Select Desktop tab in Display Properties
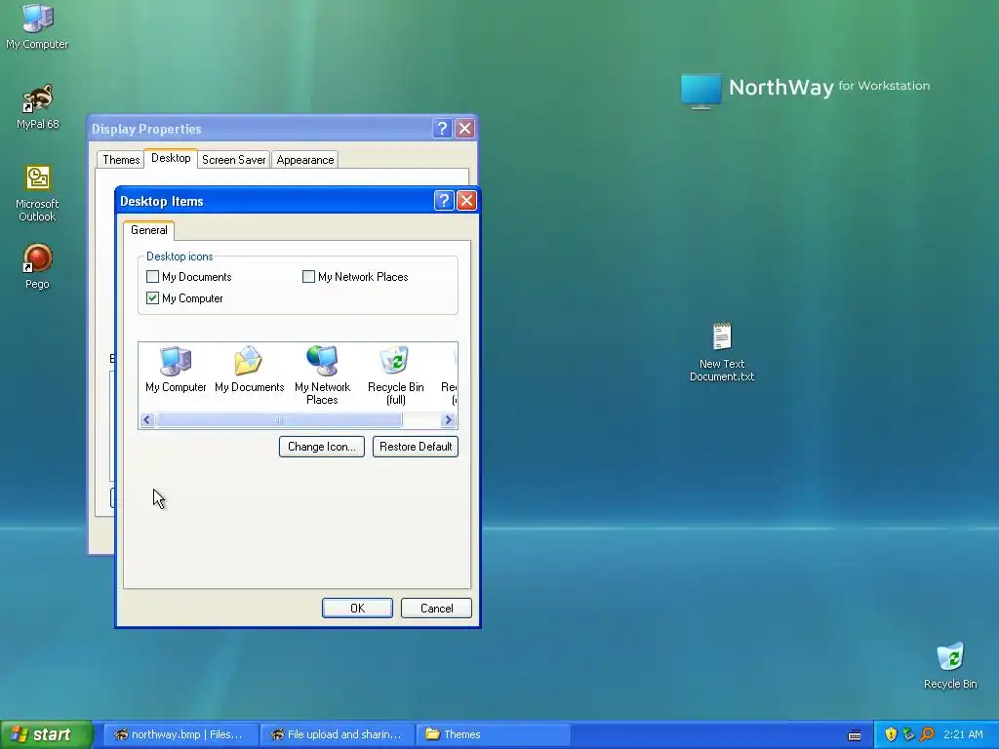This screenshot has width=999, height=749. coord(171,158)
